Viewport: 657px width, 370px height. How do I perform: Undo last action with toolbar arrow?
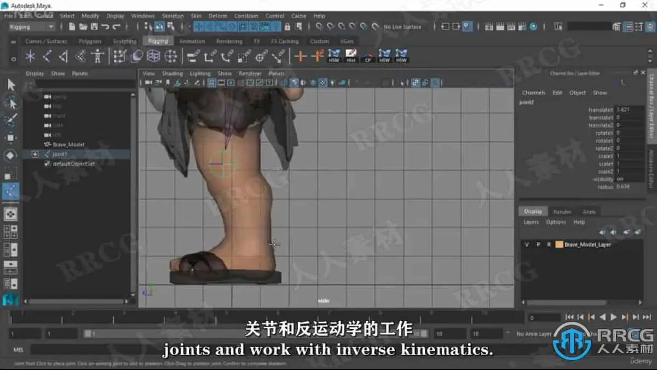(106, 26)
